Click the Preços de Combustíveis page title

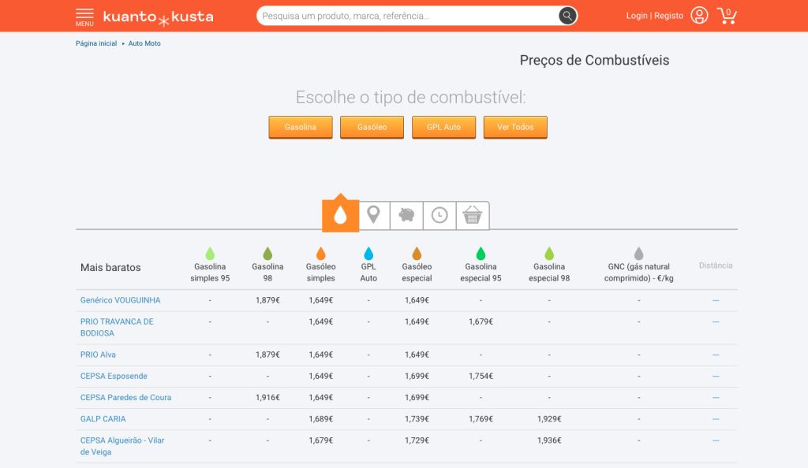click(594, 60)
